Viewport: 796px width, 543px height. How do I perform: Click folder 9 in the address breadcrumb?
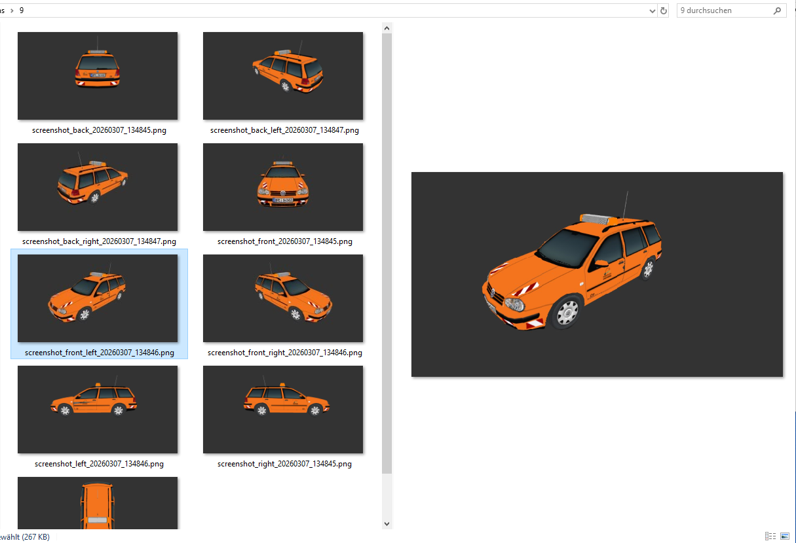pyautogui.click(x=22, y=10)
